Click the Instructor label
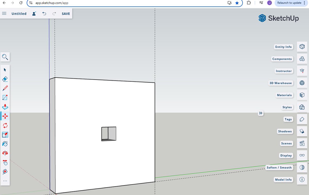The height and width of the screenshot is (195, 309). pyautogui.click(x=284, y=71)
